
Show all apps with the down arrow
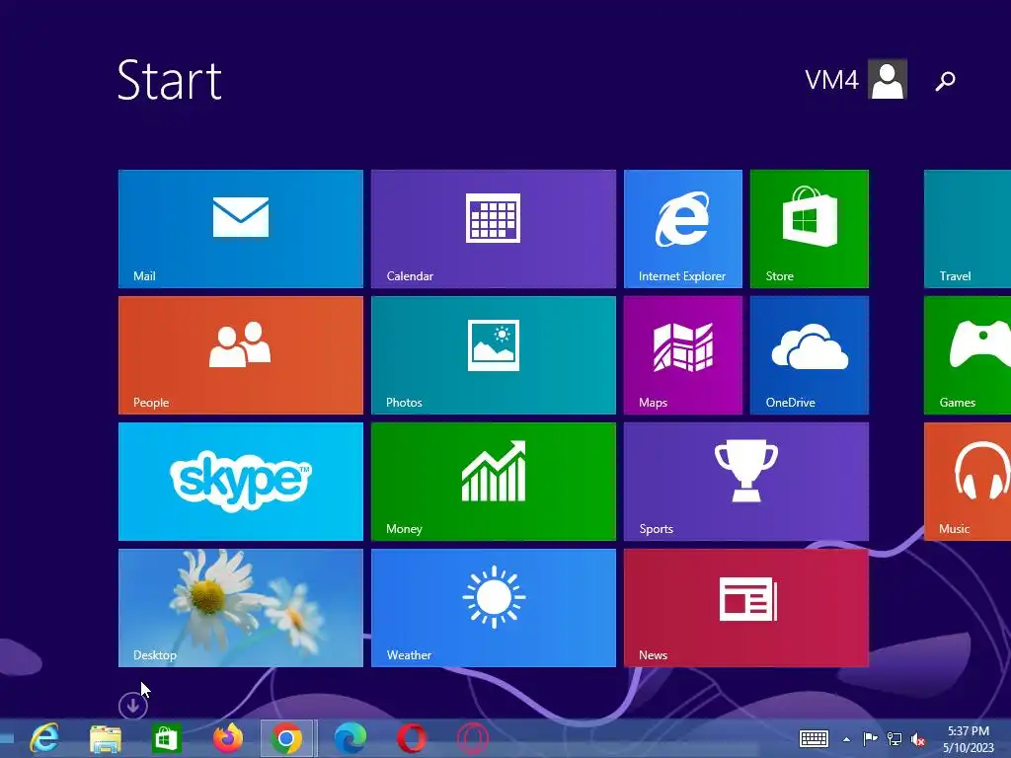133,706
